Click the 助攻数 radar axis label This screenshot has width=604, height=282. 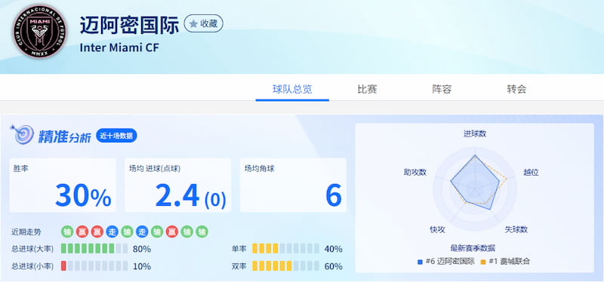(x=415, y=172)
